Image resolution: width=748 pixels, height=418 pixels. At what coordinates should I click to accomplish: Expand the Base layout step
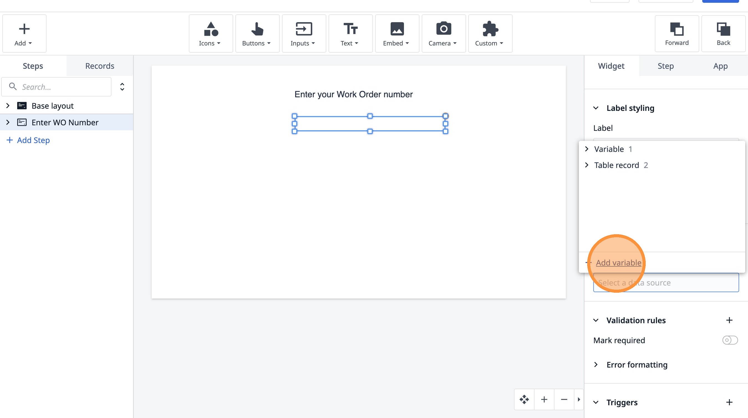(x=8, y=106)
